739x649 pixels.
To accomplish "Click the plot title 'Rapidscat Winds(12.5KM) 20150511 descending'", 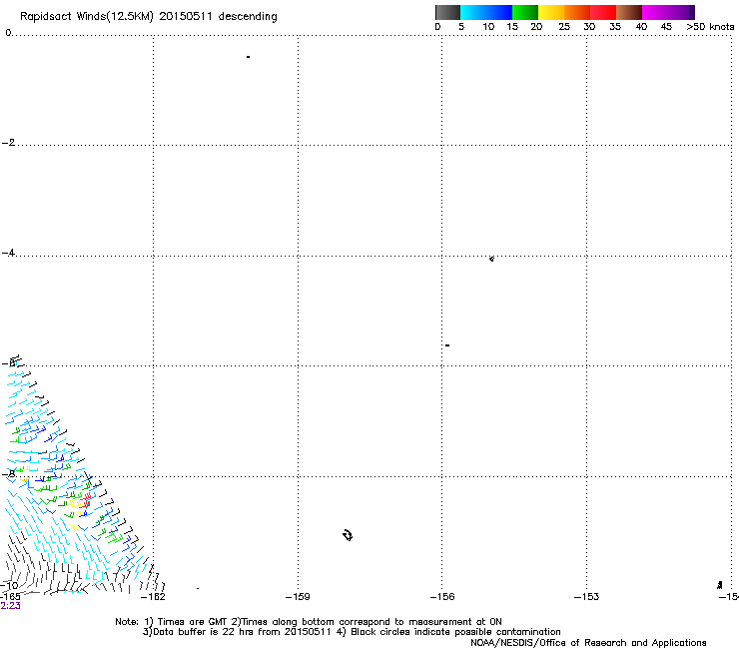I will [x=149, y=17].
